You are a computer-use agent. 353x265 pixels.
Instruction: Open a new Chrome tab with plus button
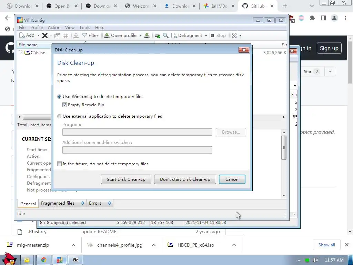(x=285, y=6)
